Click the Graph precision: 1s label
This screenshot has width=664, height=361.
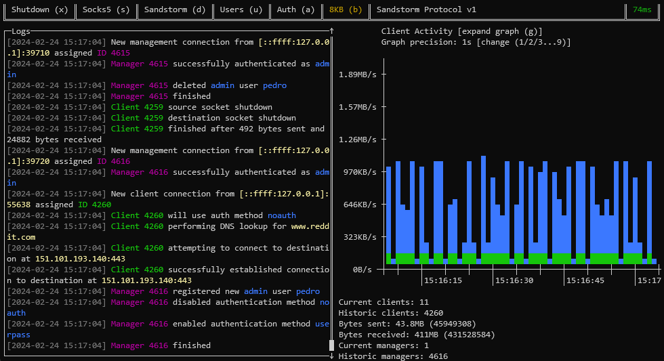426,42
